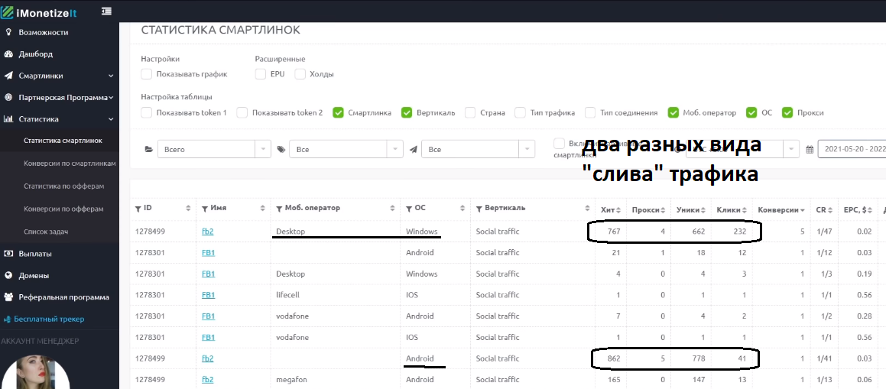Click the tracker icon beside Бесплатный трекер
886x389 pixels.
(x=8, y=319)
